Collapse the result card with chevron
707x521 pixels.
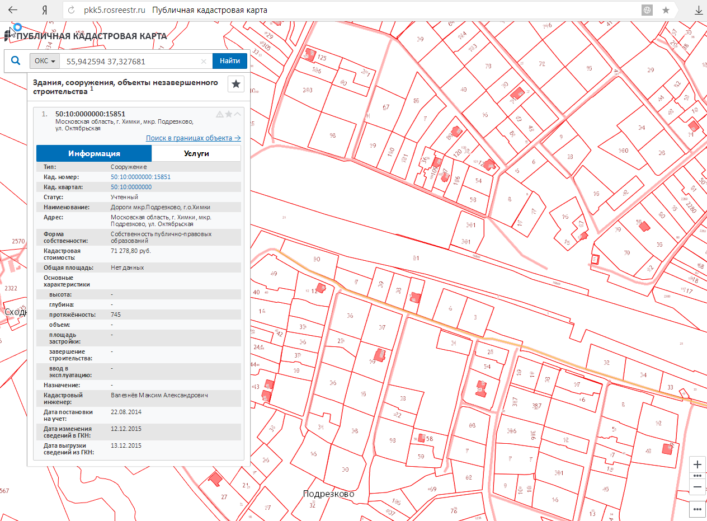tap(237, 114)
